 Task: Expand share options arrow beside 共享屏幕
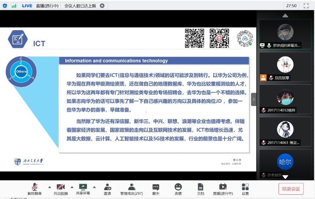(x=94, y=187)
